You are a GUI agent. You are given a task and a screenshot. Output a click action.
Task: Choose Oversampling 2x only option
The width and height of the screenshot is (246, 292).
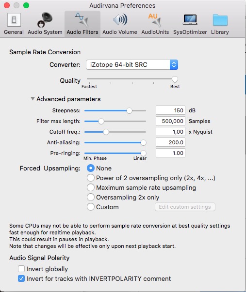pos(91,197)
